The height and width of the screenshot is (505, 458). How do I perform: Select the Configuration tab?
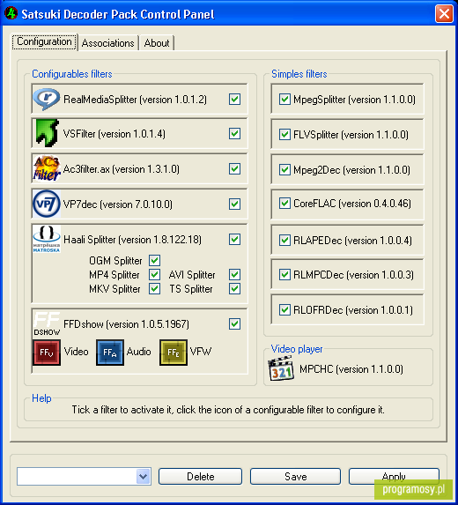pyautogui.click(x=44, y=42)
